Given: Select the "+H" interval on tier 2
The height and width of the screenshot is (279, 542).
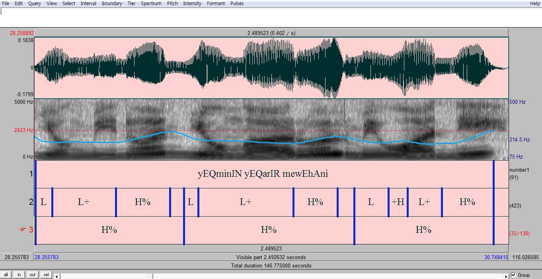Looking at the screenshot, I should point(398,202).
